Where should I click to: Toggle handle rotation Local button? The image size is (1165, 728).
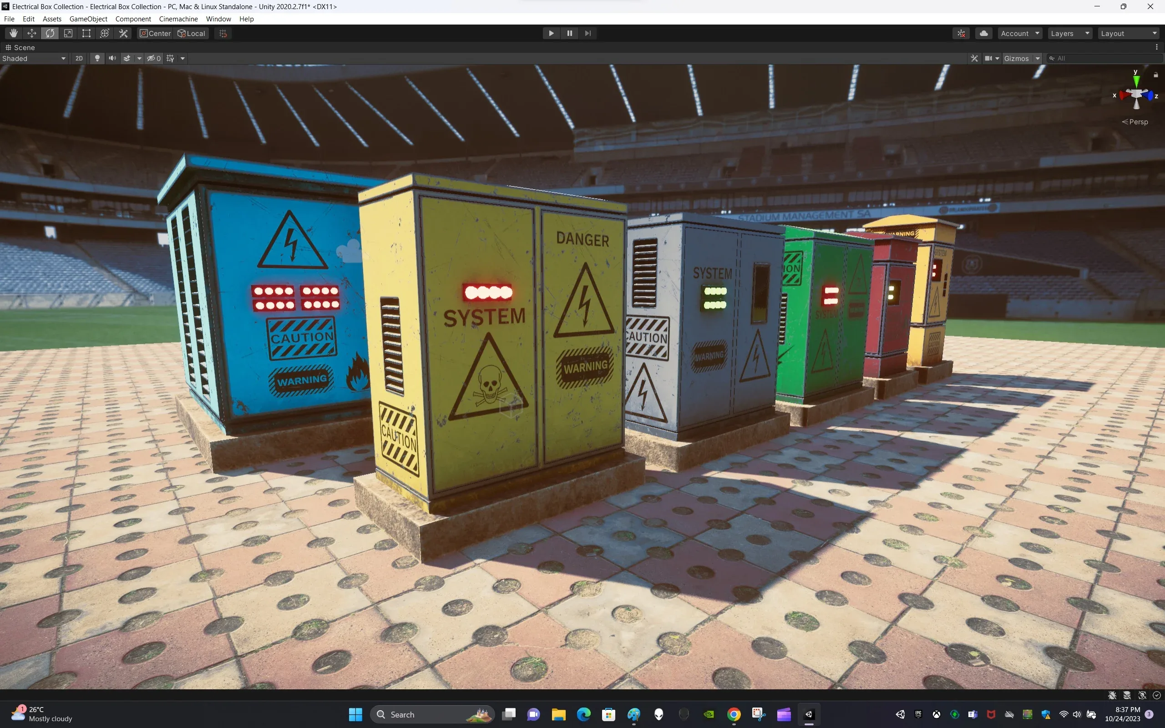[192, 33]
